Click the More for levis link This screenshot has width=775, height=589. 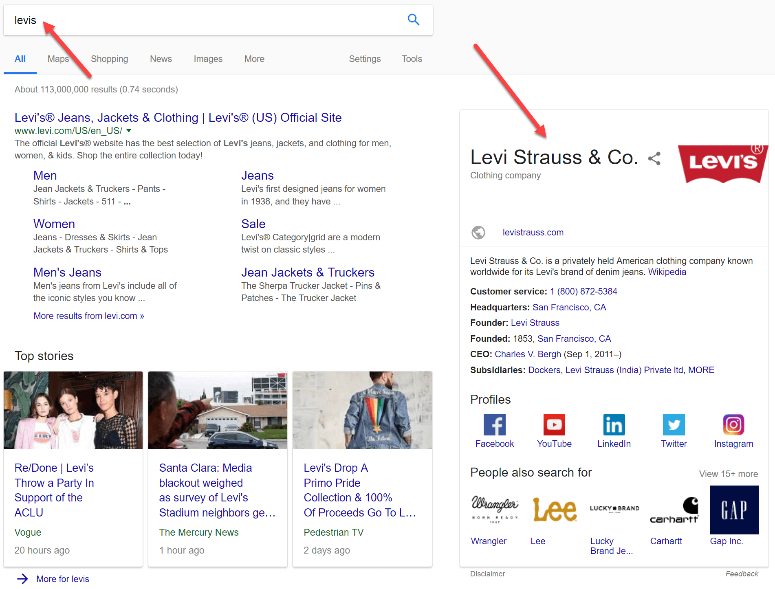[63, 579]
